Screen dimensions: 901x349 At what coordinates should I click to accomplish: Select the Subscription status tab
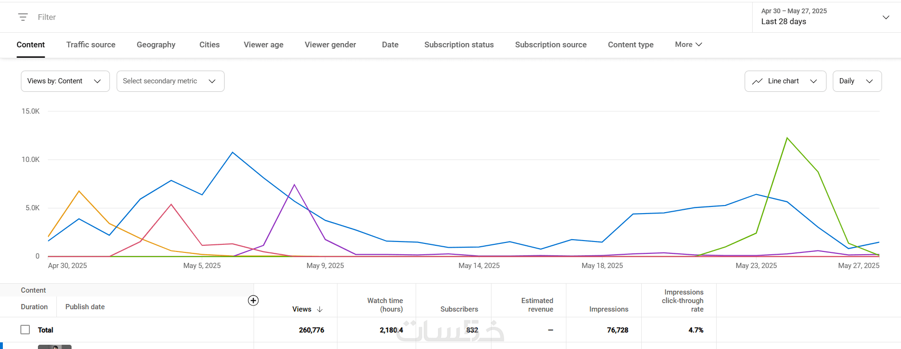pos(459,45)
